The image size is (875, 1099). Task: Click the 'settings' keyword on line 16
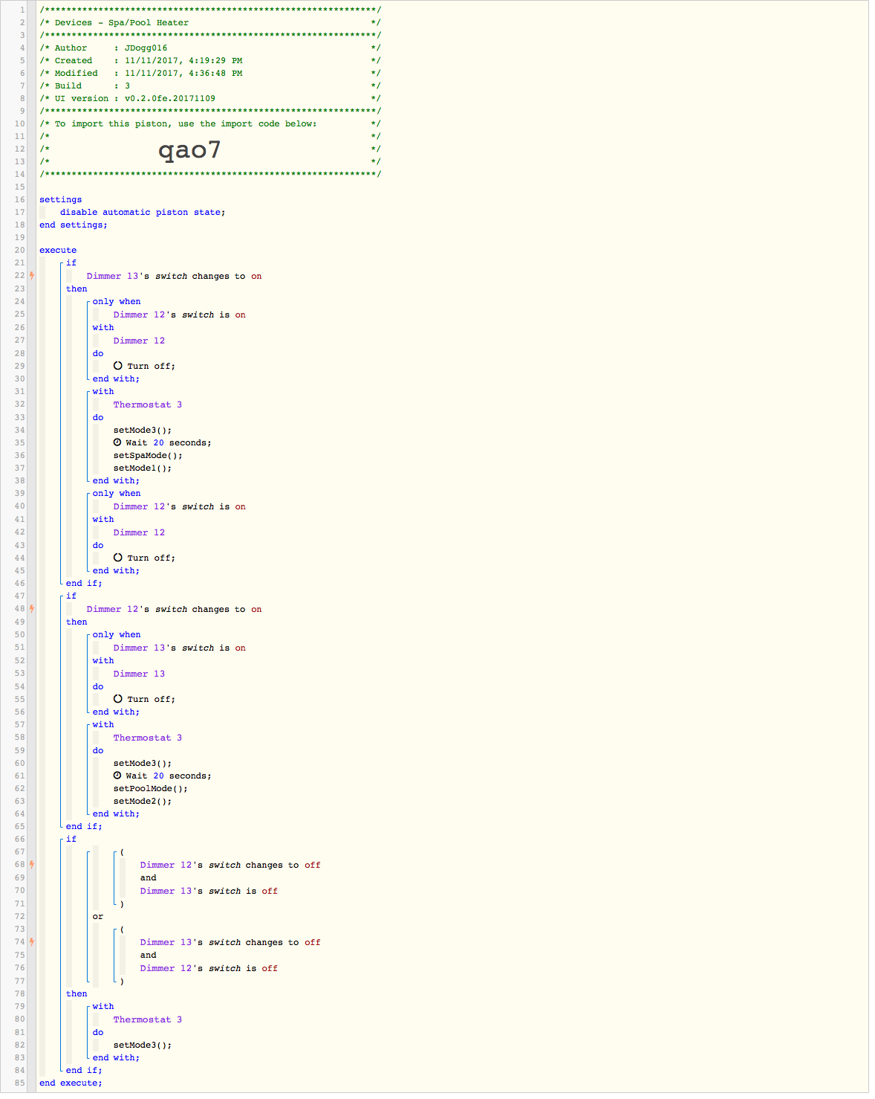click(61, 199)
